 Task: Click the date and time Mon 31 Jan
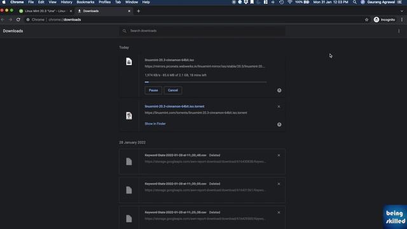pos(331,2)
